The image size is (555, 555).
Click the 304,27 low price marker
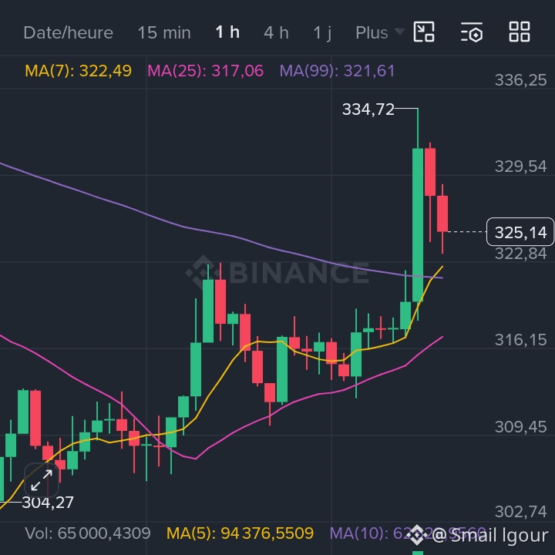(x=48, y=502)
